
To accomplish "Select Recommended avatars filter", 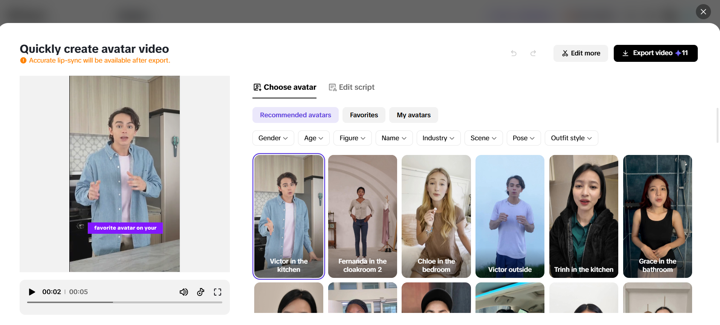I will click(295, 115).
